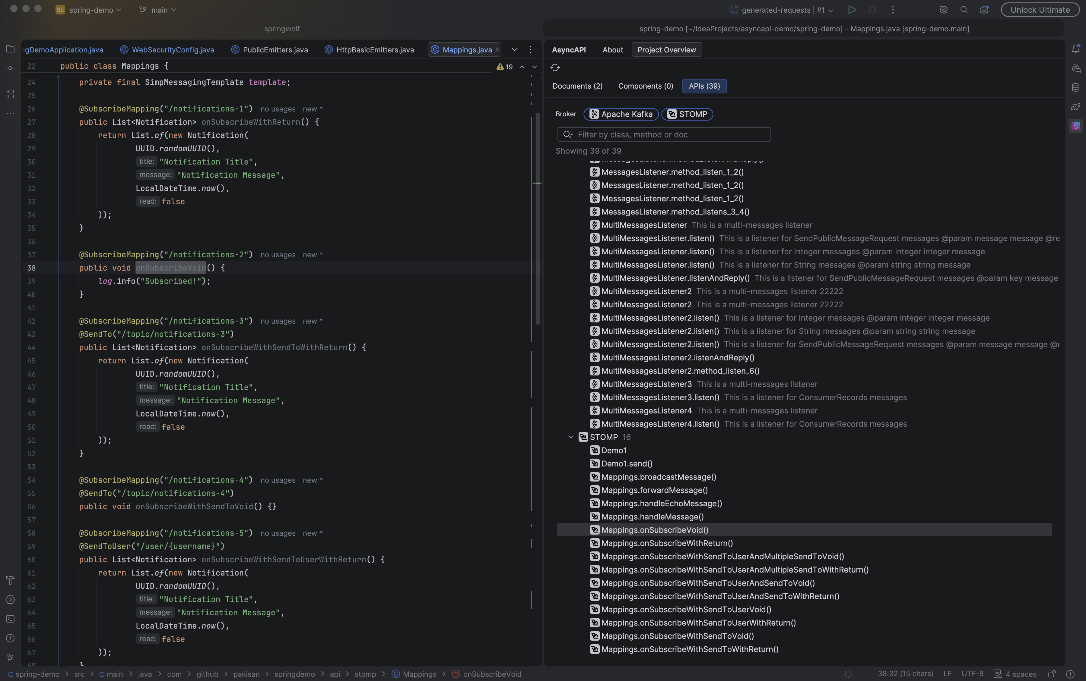Navigate to stomp breadcrumb
The width and height of the screenshot is (1086, 681).
(365, 674)
